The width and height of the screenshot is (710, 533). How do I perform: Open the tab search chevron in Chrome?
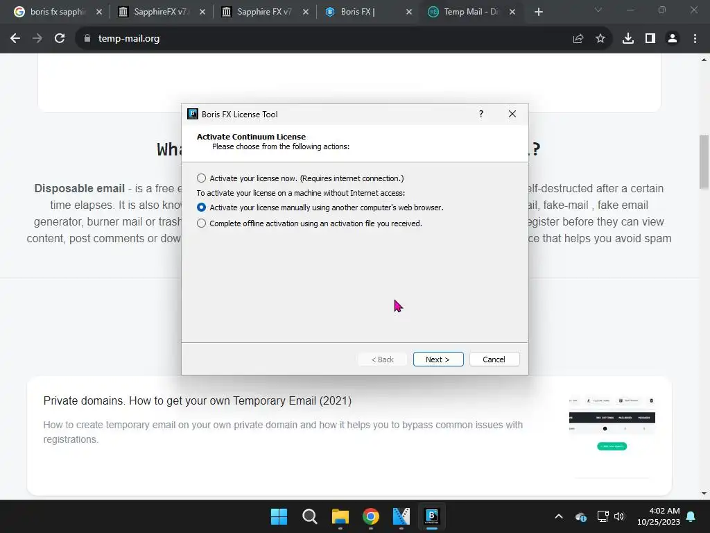coord(598,10)
